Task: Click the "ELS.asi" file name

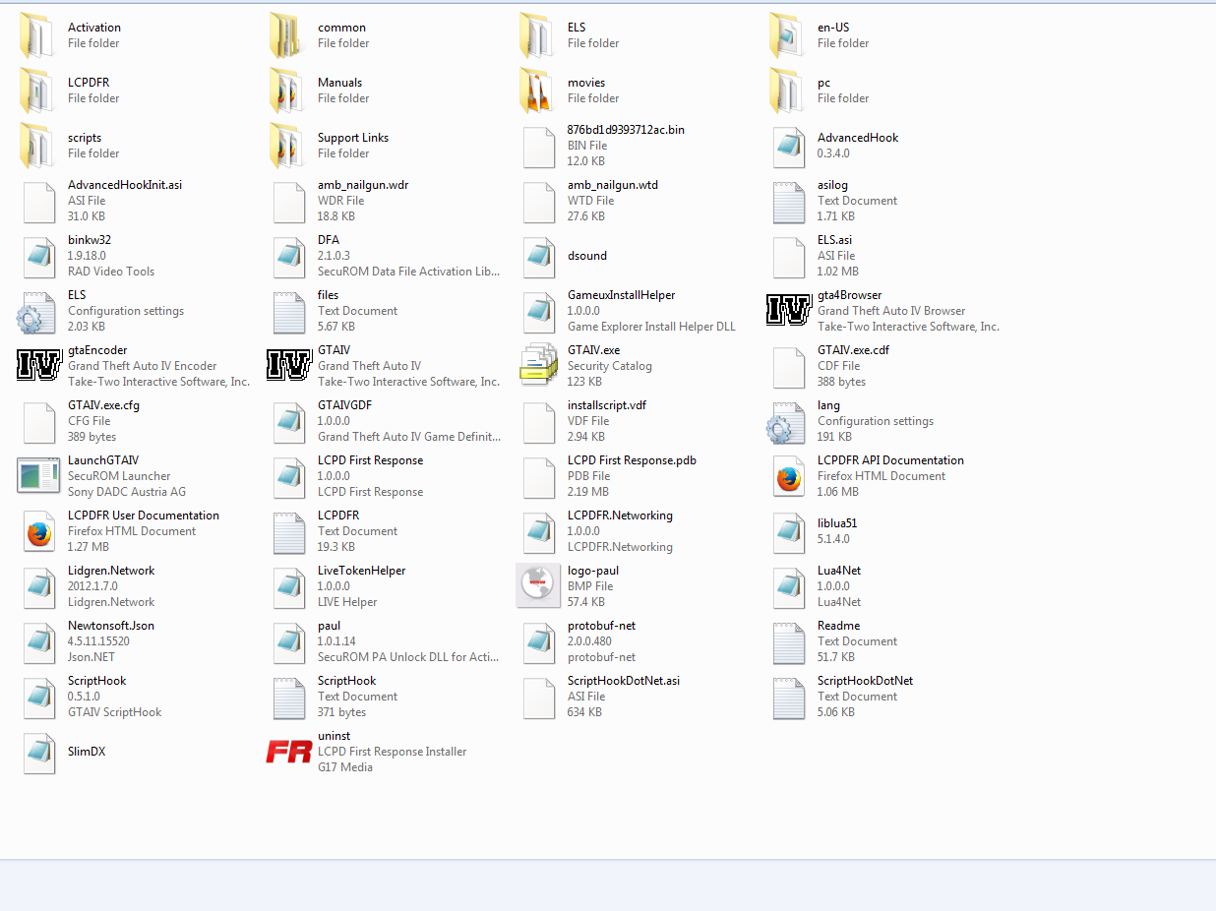Action: coord(835,240)
